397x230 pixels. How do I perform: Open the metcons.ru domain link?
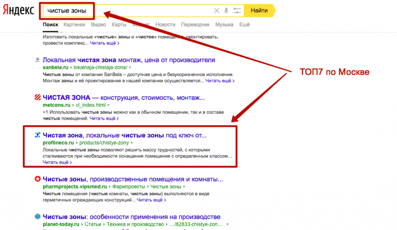tap(56, 105)
